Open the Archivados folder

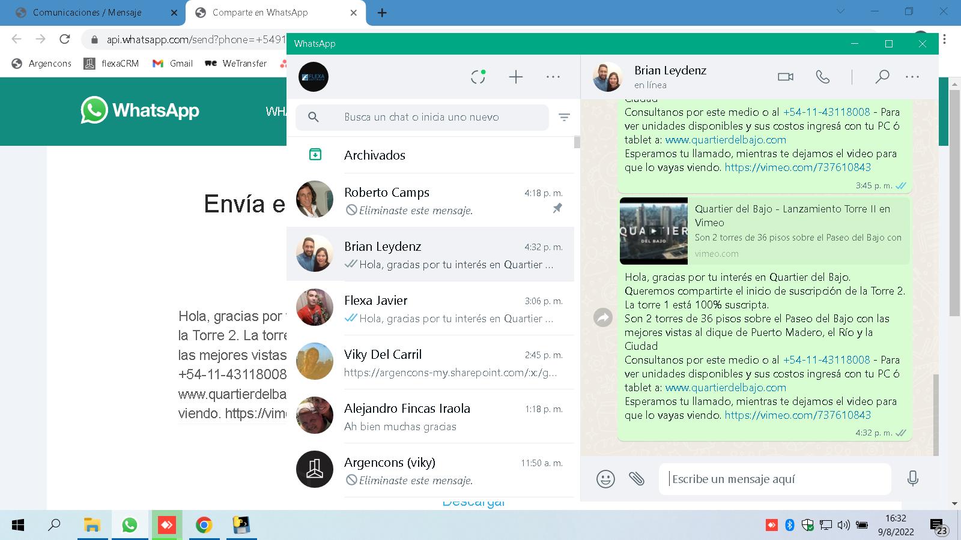click(x=430, y=155)
